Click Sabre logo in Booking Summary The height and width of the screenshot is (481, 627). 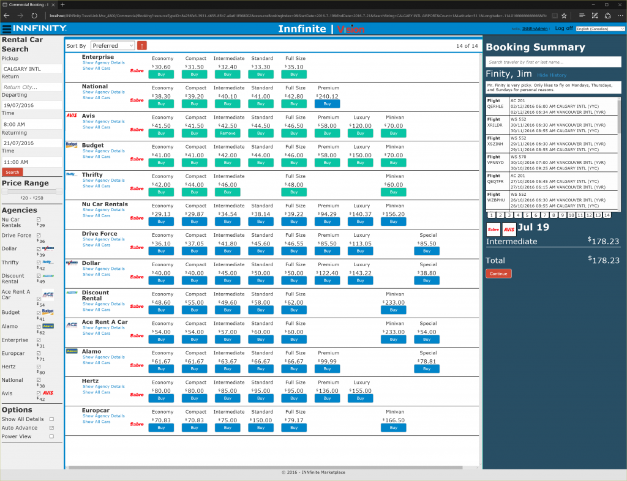[x=494, y=229]
